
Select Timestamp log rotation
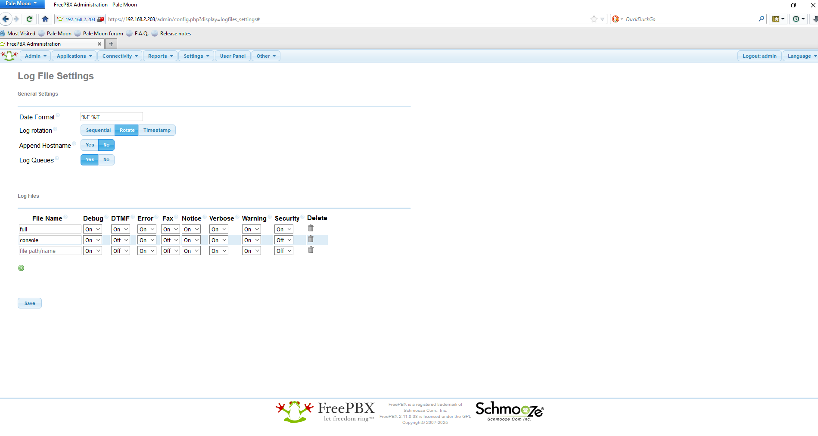tap(157, 130)
